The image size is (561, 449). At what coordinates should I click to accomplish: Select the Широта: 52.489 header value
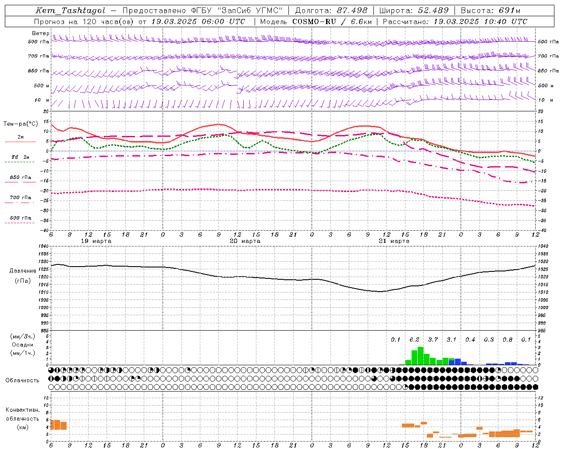pos(414,11)
